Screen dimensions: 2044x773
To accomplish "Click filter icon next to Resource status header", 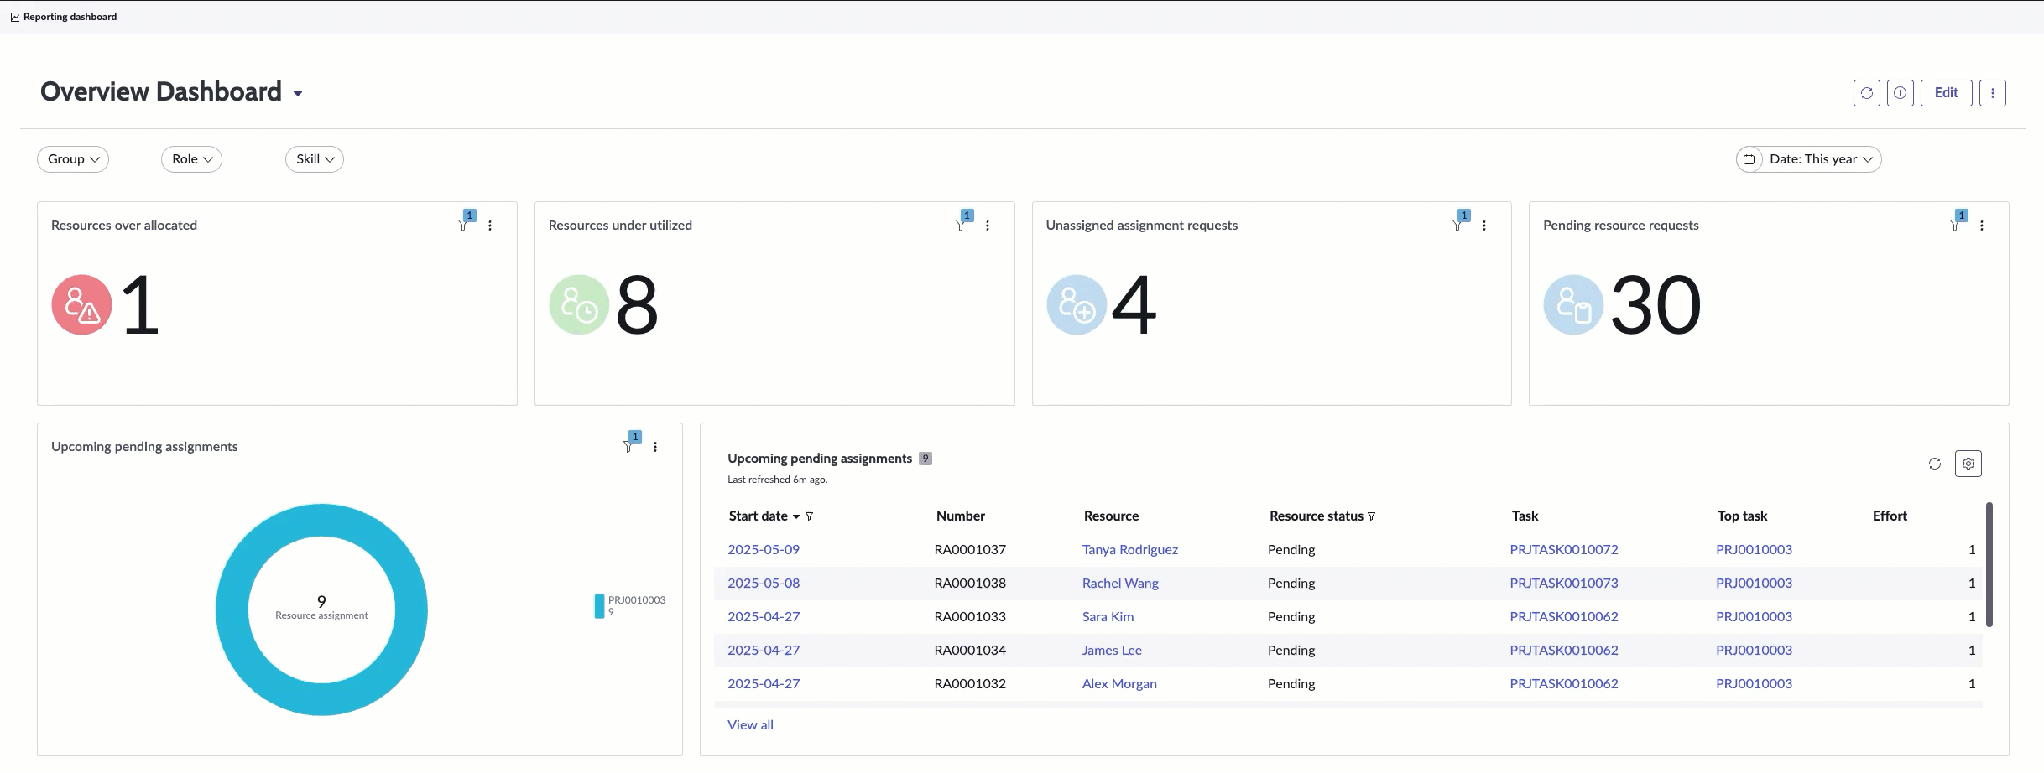I will point(1371,516).
